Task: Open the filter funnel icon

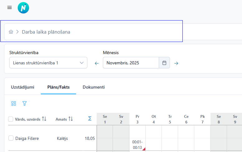Action: [25, 104]
